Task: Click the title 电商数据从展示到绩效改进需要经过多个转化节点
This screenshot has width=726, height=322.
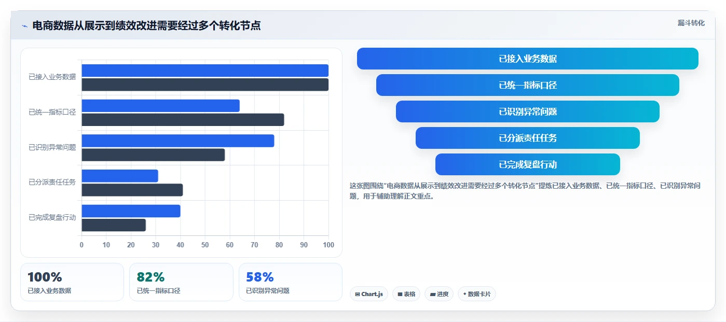Action: click(x=146, y=26)
